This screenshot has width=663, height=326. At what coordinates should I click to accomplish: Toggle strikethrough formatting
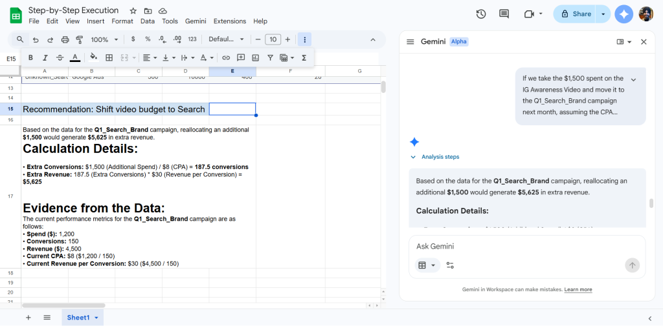pyautogui.click(x=60, y=57)
